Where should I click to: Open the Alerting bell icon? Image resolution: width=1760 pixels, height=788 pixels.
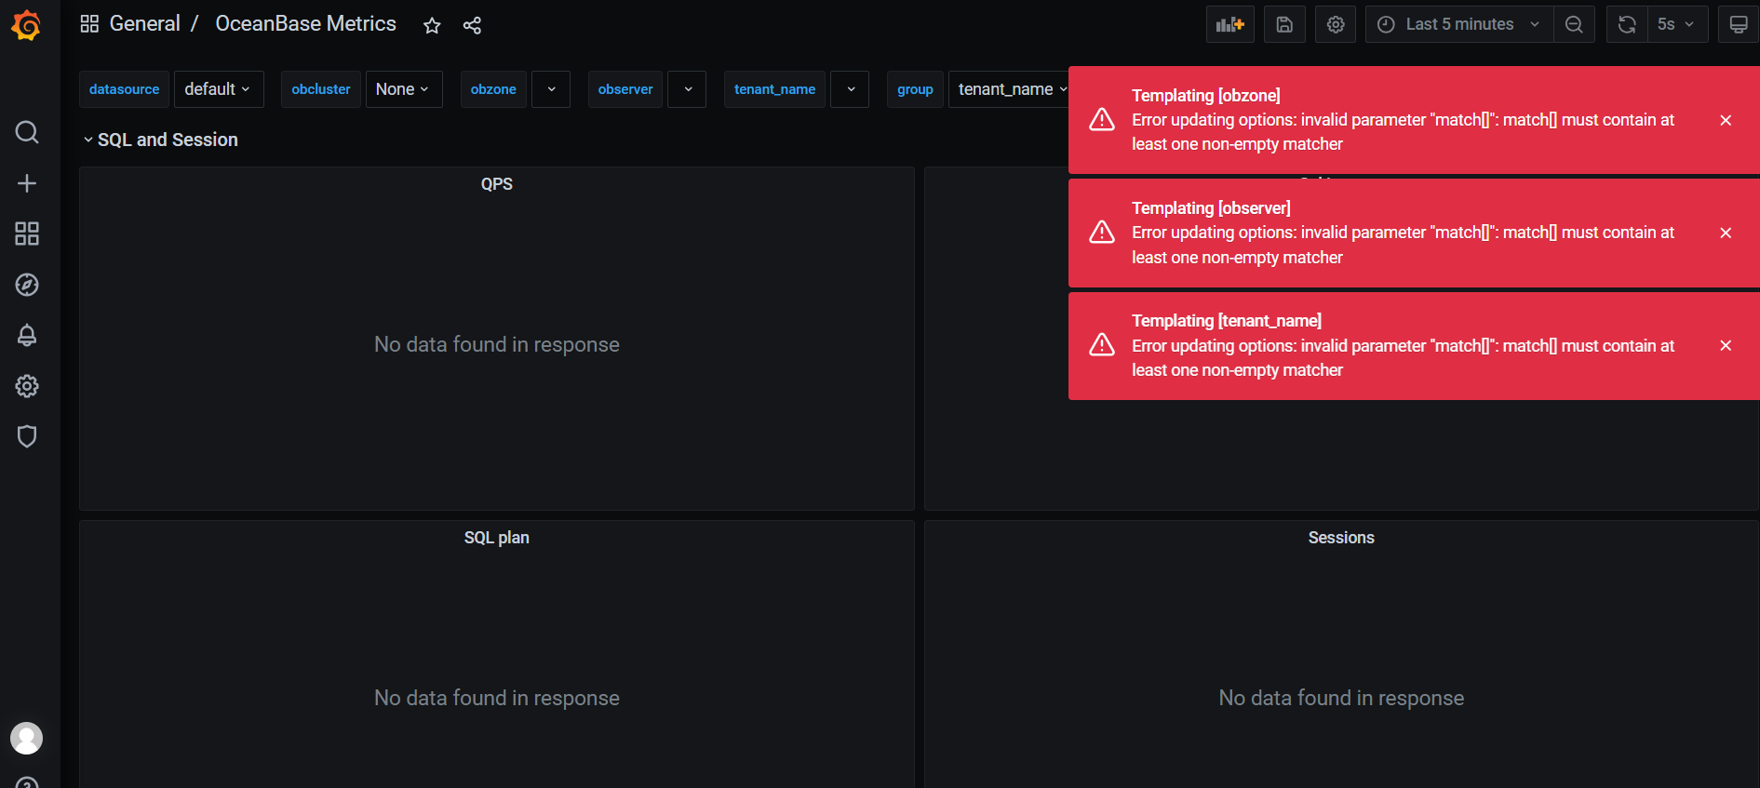27,335
